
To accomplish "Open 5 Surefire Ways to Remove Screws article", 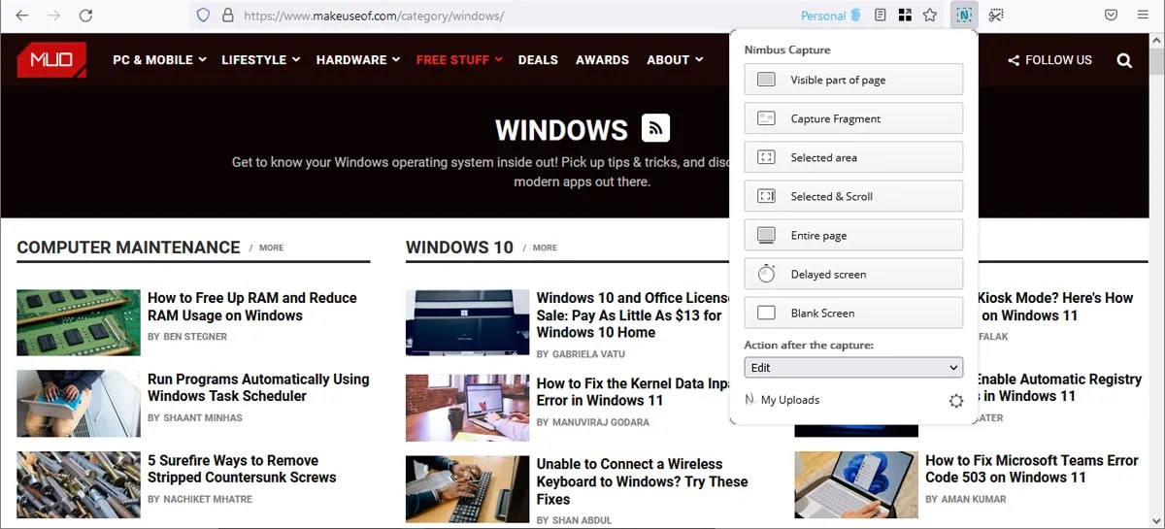I will click(242, 469).
